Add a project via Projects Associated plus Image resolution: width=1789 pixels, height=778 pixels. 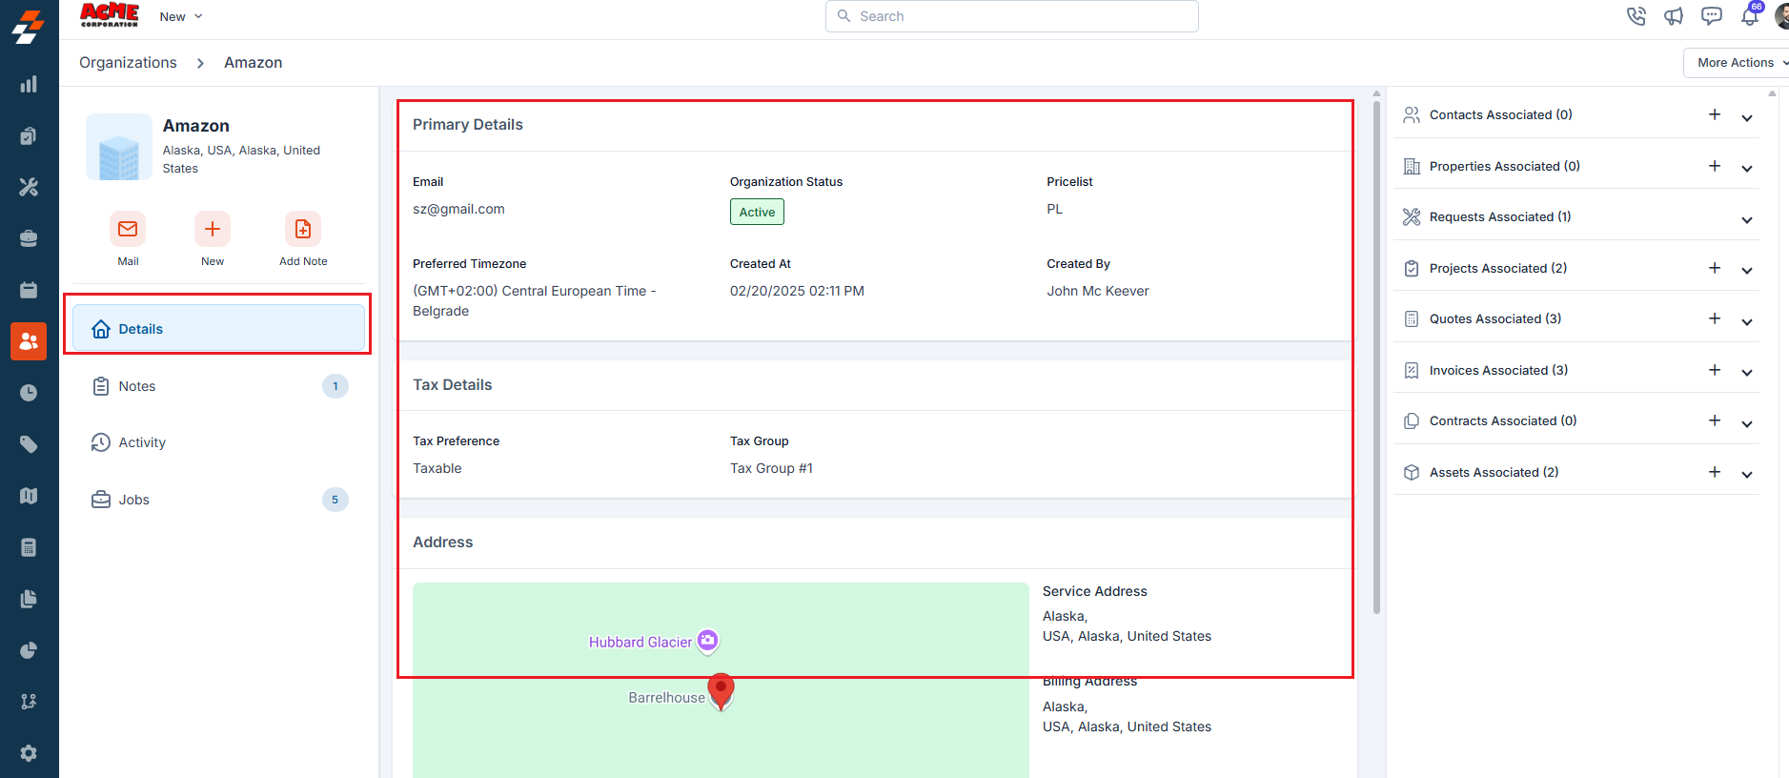(1715, 268)
